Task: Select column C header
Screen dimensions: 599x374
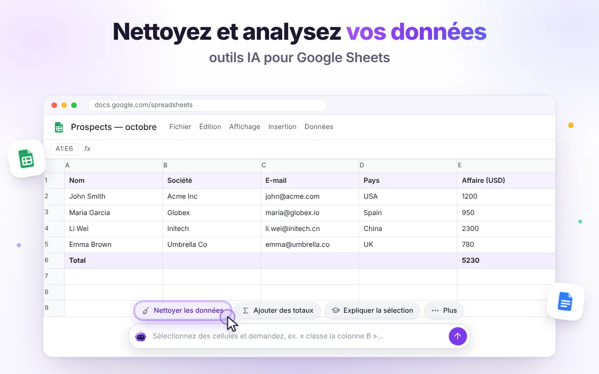Action: pyautogui.click(x=310, y=165)
